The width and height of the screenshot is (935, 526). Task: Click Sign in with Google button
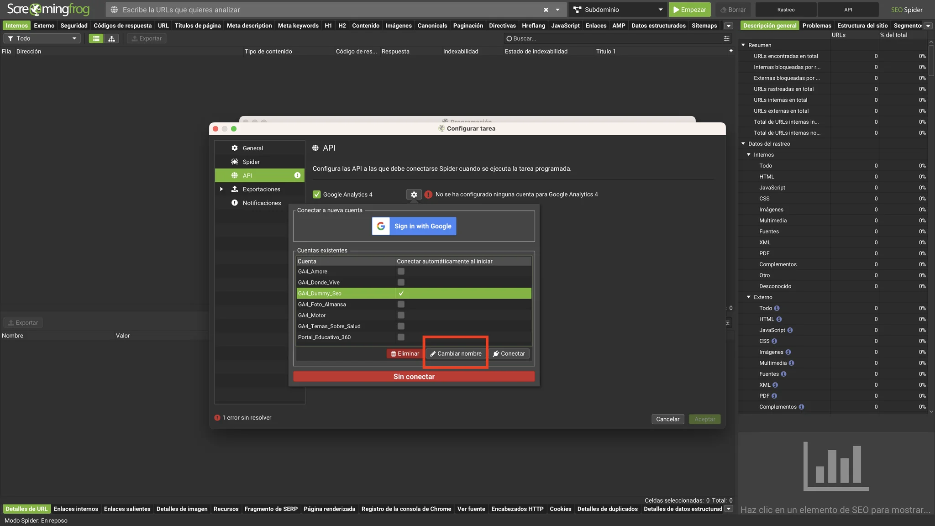pyautogui.click(x=414, y=226)
